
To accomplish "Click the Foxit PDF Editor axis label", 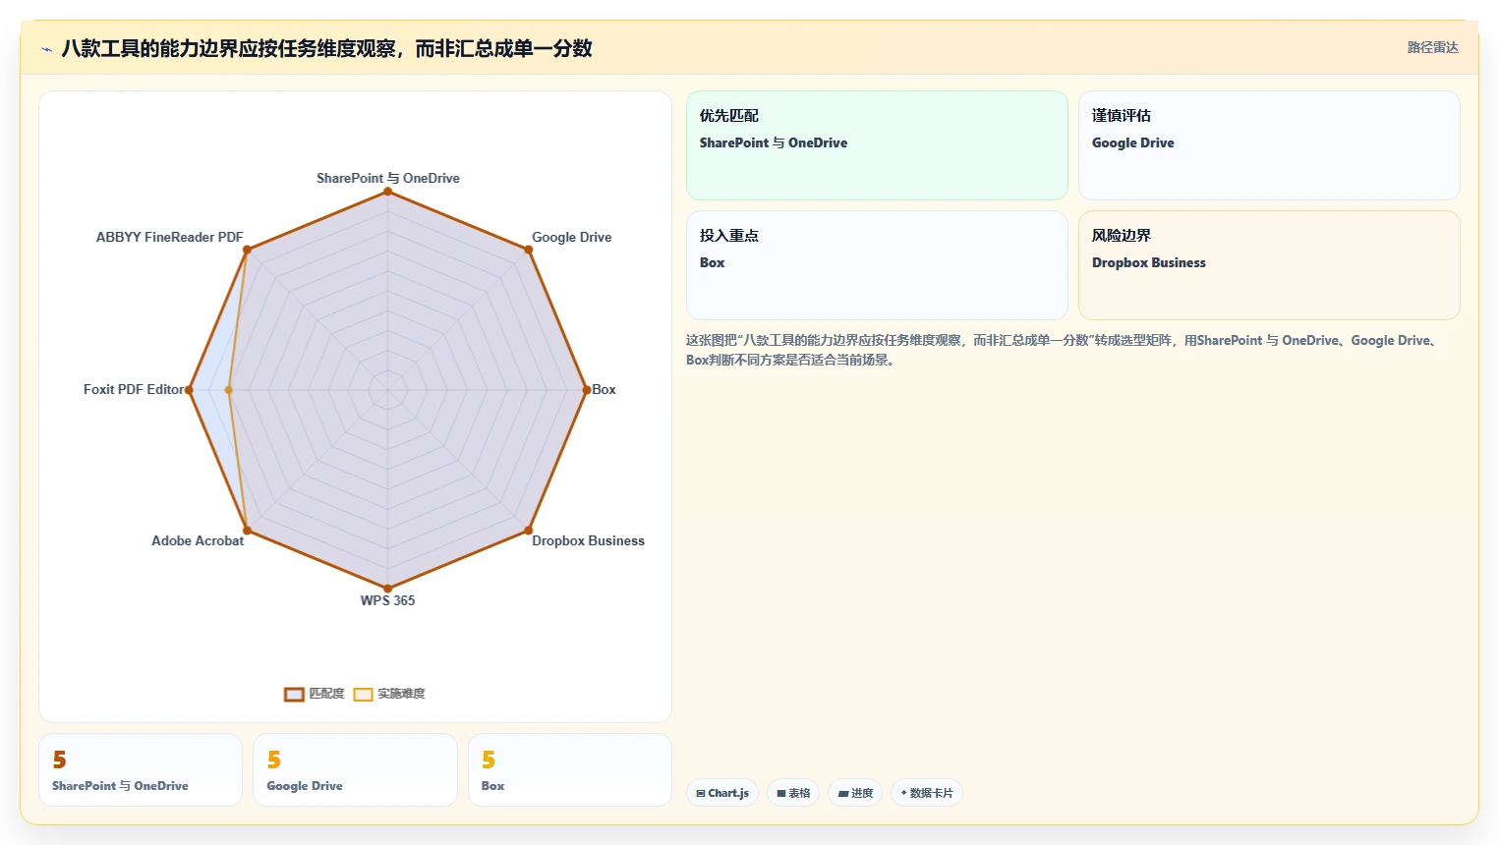I will pos(134,389).
